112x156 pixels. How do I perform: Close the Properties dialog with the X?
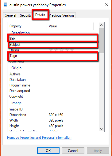(x=107, y=5)
